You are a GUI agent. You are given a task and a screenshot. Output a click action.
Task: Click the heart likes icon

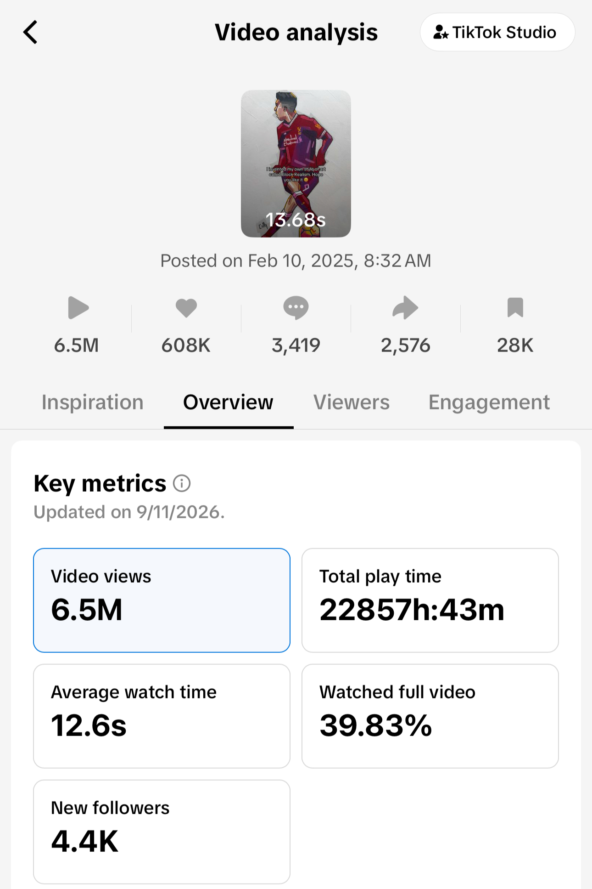[x=186, y=308]
